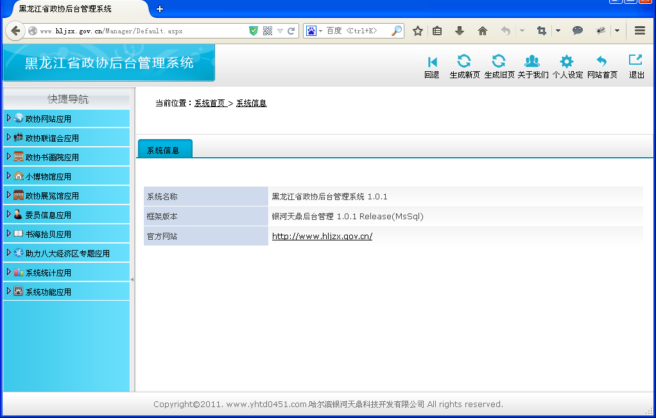Go to 网站首页 arrow icon
656x418 pixels.
(601, 62)
